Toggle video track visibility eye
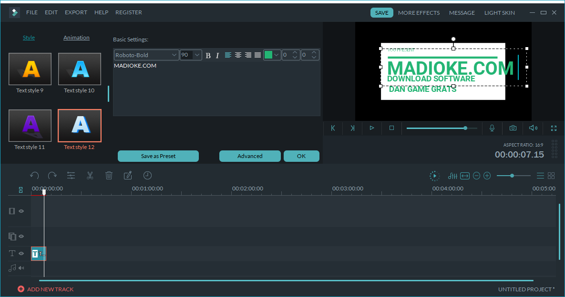The image size is (565, 297). (x=21, y=211)
